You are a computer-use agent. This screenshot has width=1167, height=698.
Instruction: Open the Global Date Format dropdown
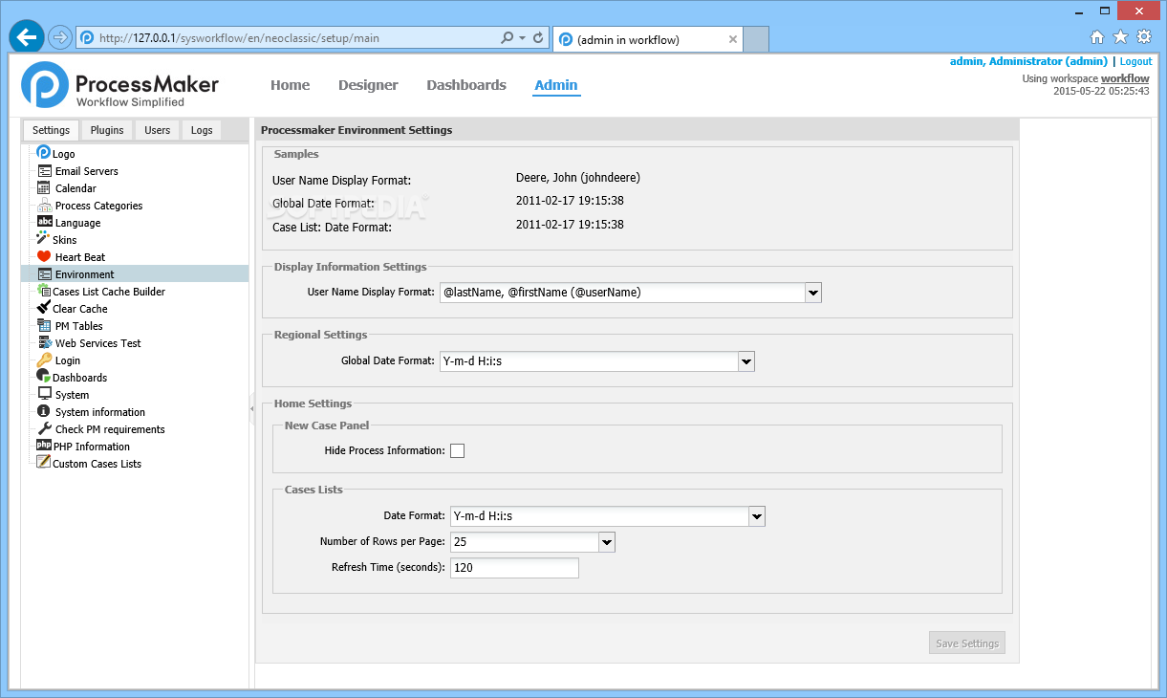coord(747,361)
